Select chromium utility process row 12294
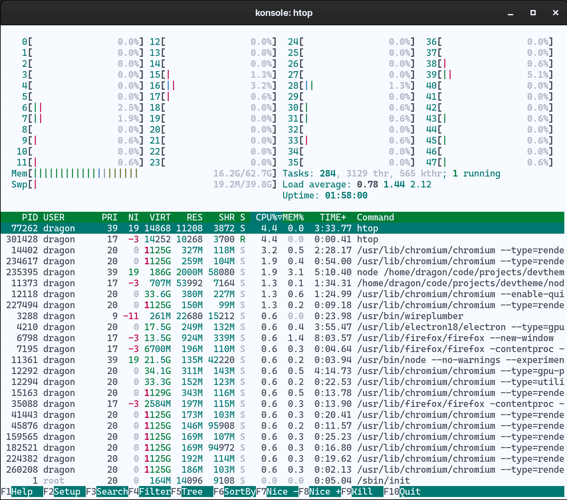 (283, 382)
